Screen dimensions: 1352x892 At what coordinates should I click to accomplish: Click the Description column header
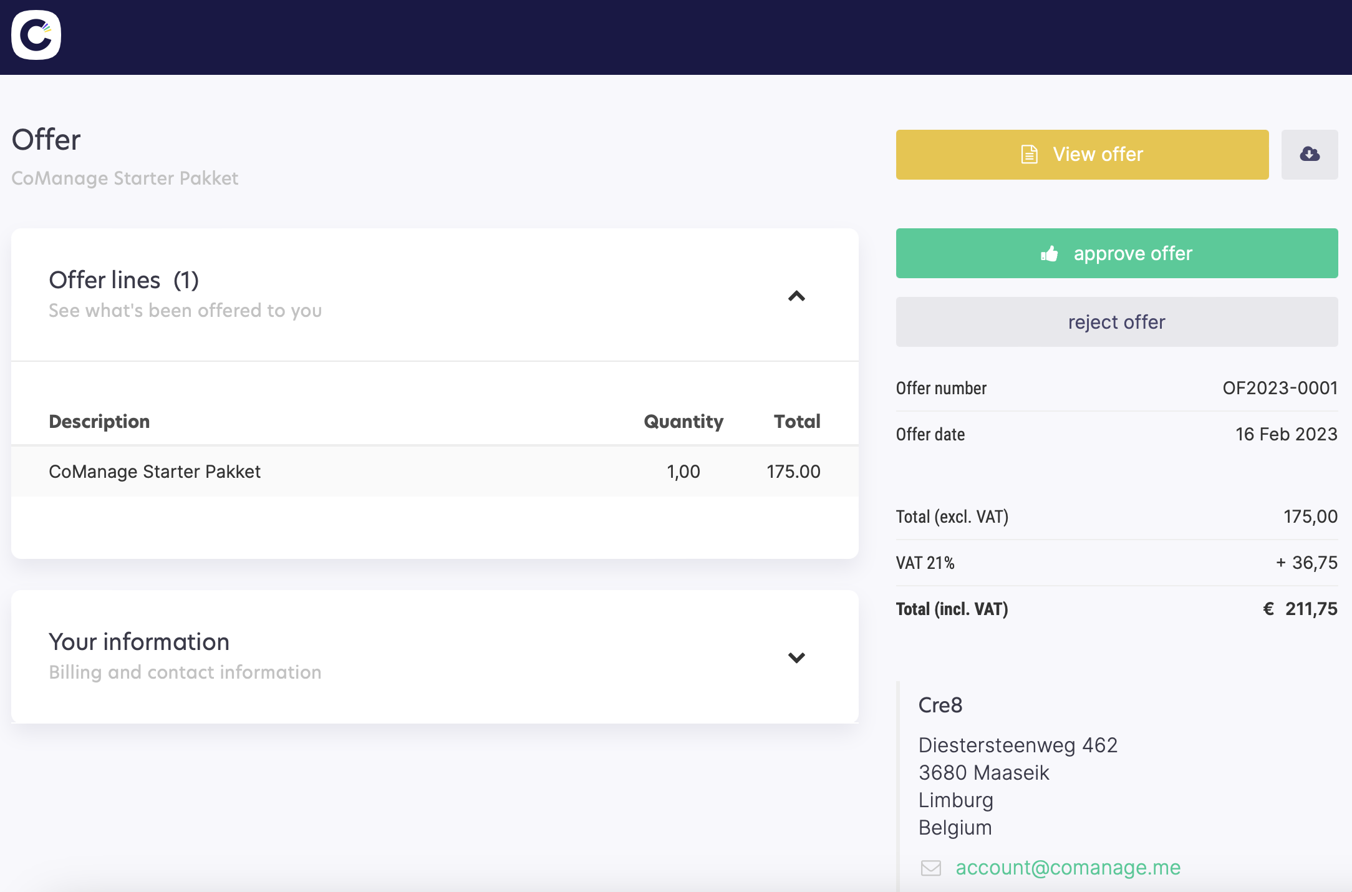pyautogui.click(x=99, y=422)
